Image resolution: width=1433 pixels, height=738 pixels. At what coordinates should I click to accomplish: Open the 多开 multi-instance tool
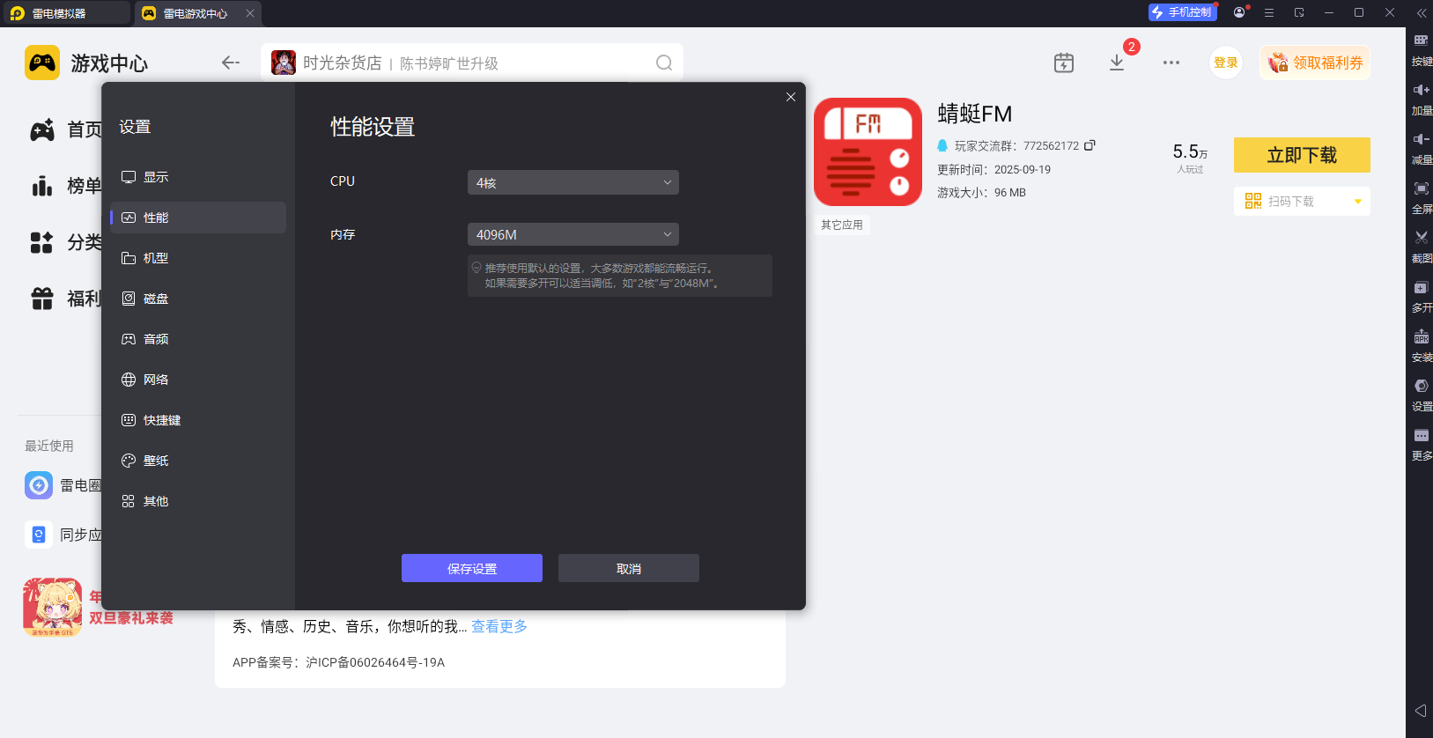[x=1421, y=296]
